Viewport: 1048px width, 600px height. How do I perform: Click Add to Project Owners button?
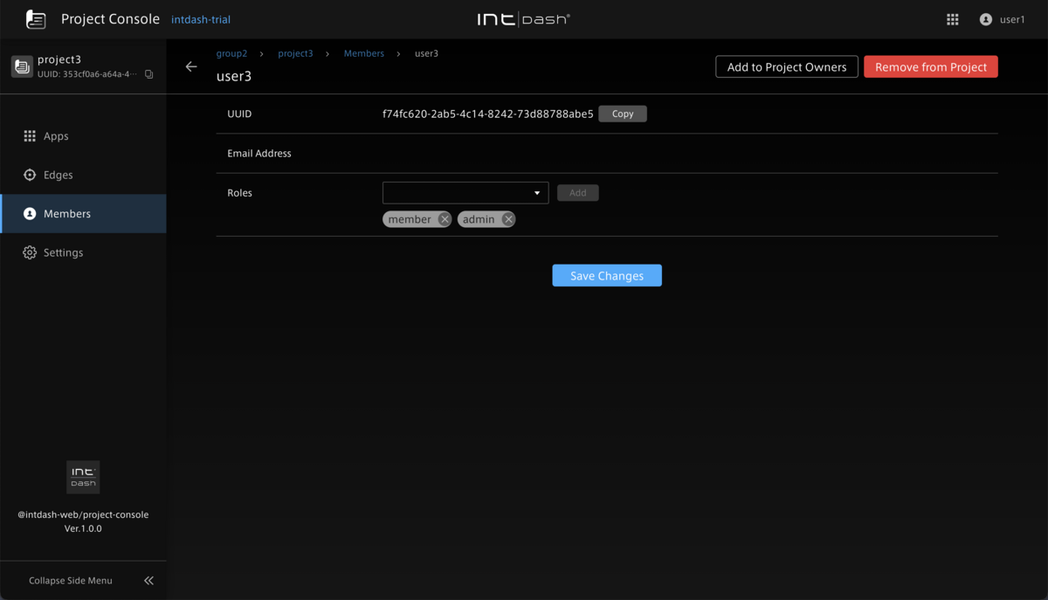[x=787, y=66]
